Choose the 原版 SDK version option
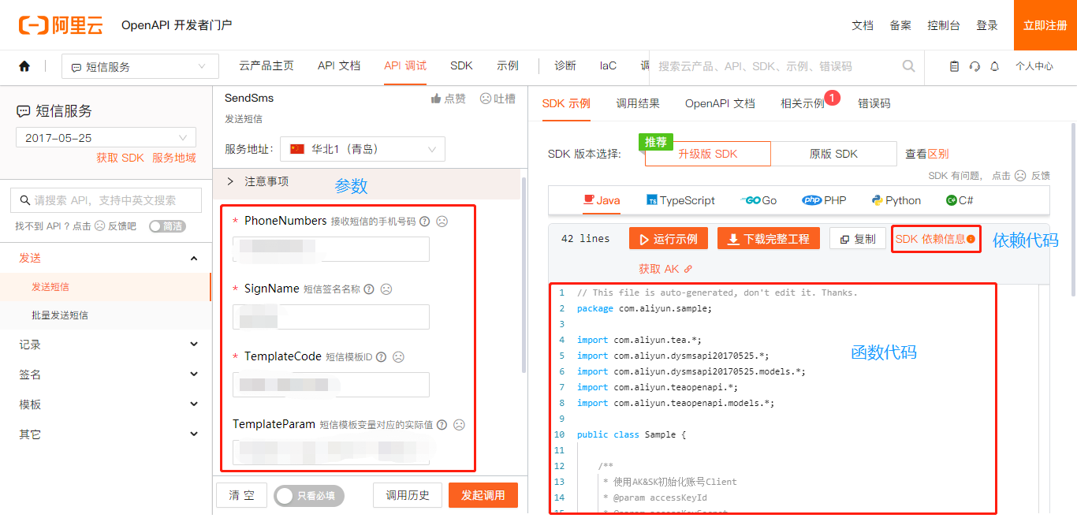The width and height of the screenshot is (1077, 518). [833, 154]
